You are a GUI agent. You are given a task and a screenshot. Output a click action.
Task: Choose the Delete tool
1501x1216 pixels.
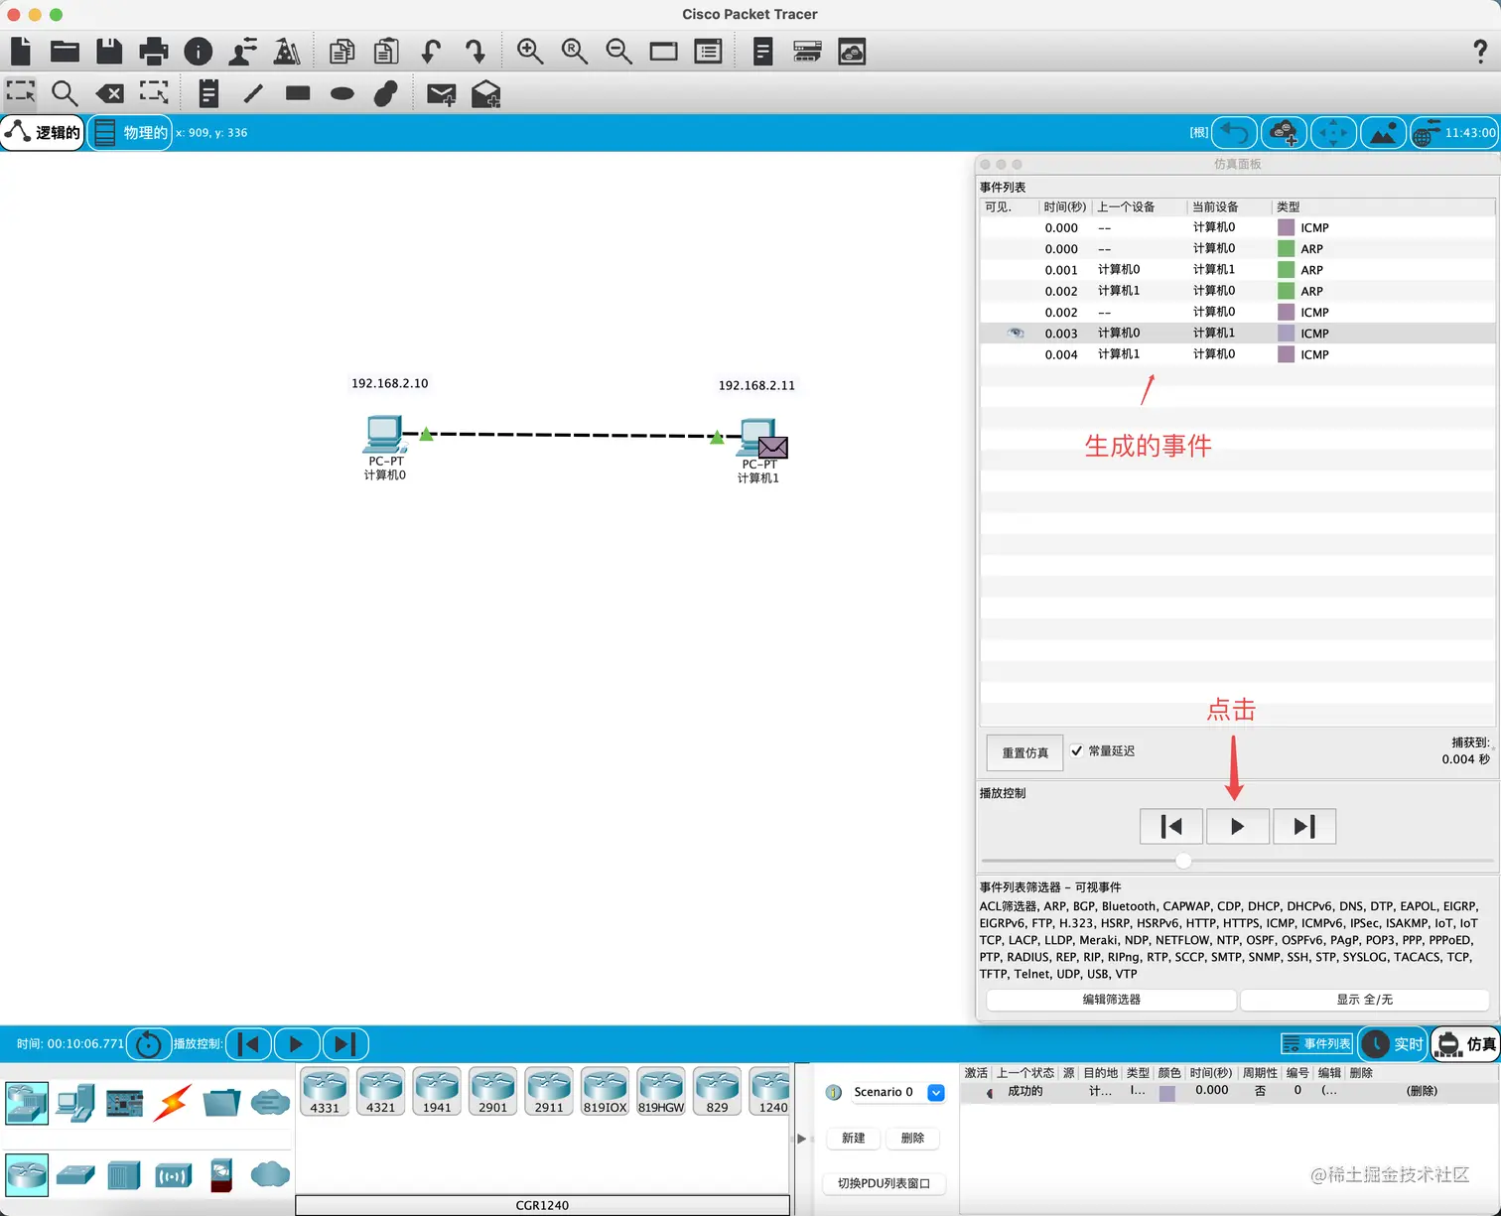point(109,93)
